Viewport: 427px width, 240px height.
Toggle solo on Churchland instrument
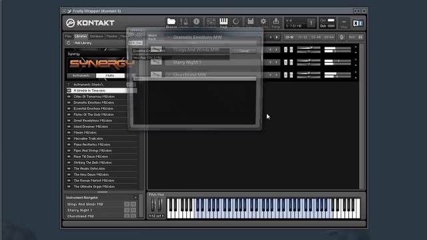286,75
